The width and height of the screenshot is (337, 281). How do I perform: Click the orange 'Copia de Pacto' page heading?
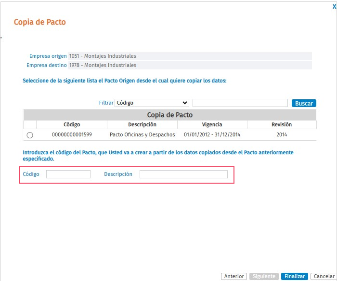(x=40, y=22)
